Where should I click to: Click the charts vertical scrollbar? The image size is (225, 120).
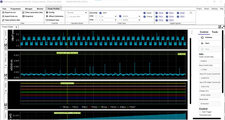point(191,71)
